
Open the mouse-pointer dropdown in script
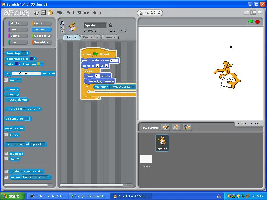click(x=122, y=87)
